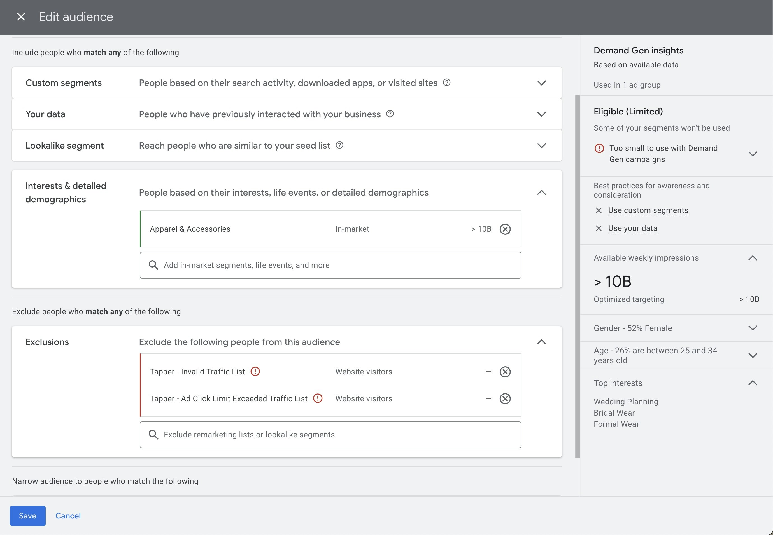Image resolution: width=773 pixels, height=535 pixels.
Task: Collapse the Top interests panel
Action: click(x=753, y=383)
